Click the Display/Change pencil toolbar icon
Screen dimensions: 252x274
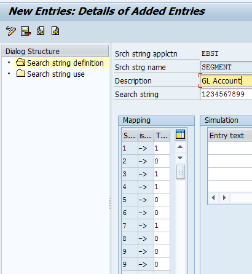click(11, 31)
